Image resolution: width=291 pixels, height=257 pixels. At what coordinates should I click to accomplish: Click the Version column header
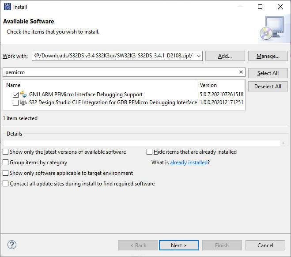click(208, 85)
